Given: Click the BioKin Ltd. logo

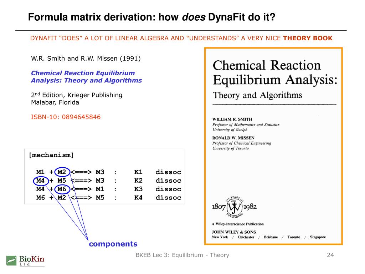Looking at the screenshot, I should pos(25,261).
